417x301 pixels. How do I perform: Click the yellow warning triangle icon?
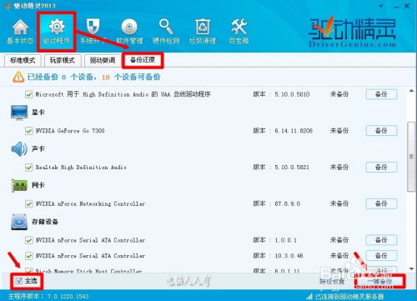(18, 77)
